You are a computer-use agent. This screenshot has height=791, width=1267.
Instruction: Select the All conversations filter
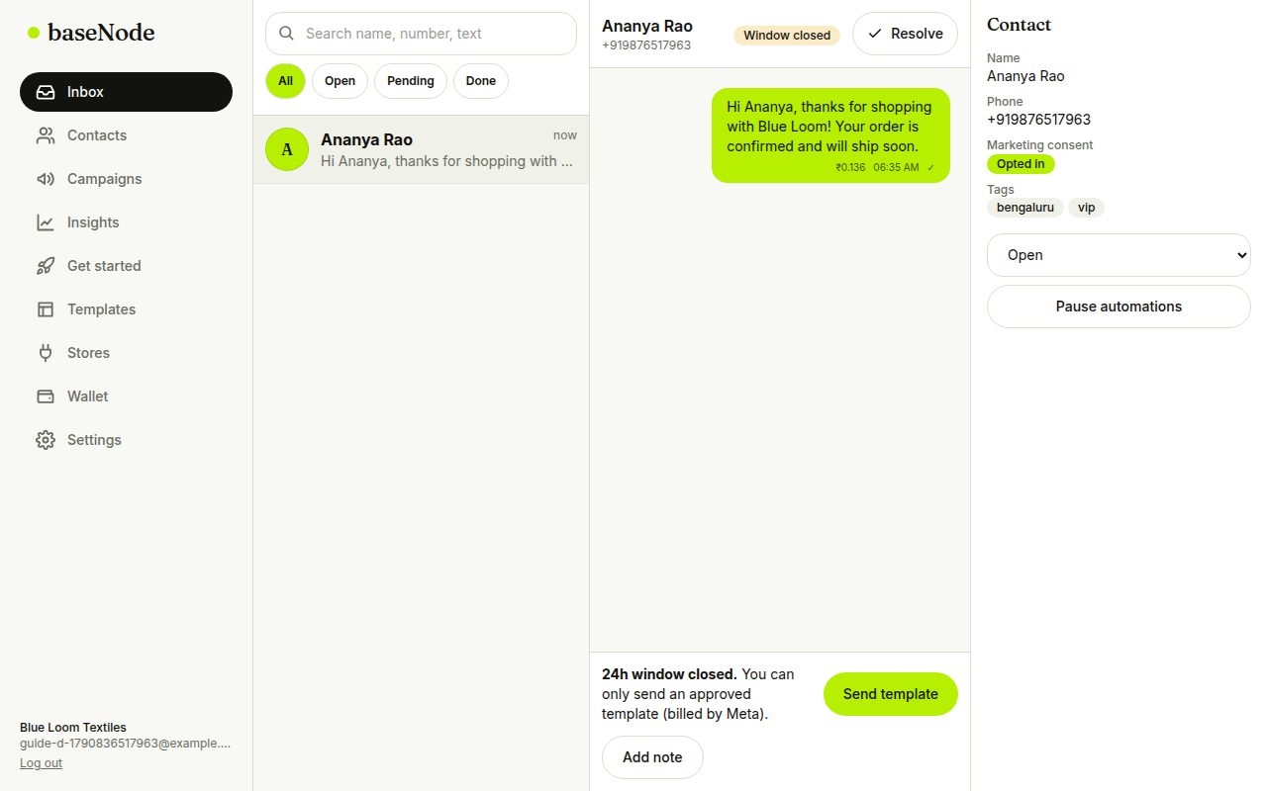[x=285, y=81]
